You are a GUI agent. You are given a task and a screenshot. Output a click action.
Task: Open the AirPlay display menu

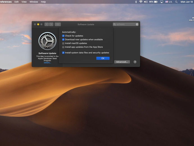point(162,2)
